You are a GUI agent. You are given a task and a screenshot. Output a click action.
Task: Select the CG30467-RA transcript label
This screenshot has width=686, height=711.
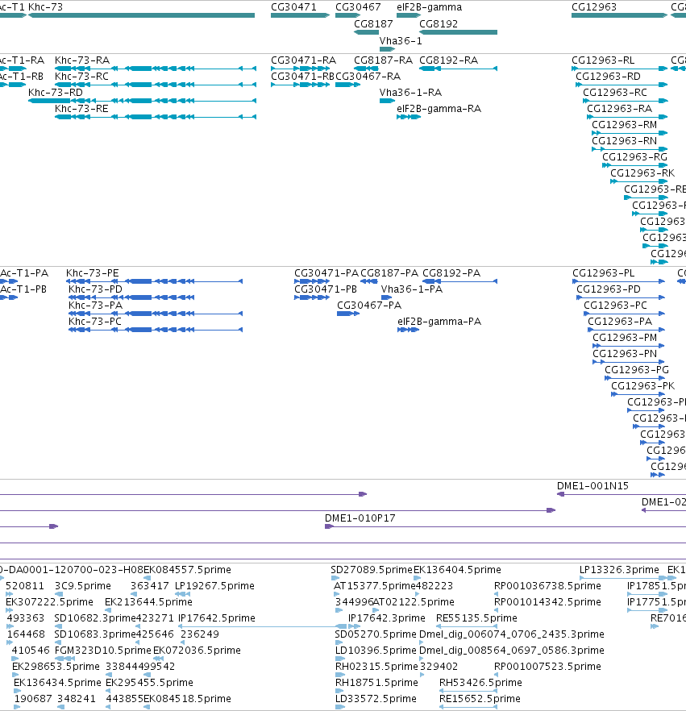[368, 76]
